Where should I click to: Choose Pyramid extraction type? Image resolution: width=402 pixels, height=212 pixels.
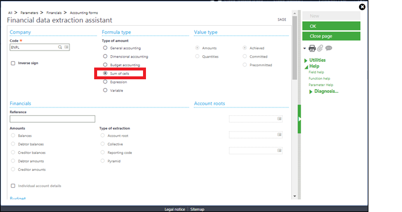coord(102,161)
